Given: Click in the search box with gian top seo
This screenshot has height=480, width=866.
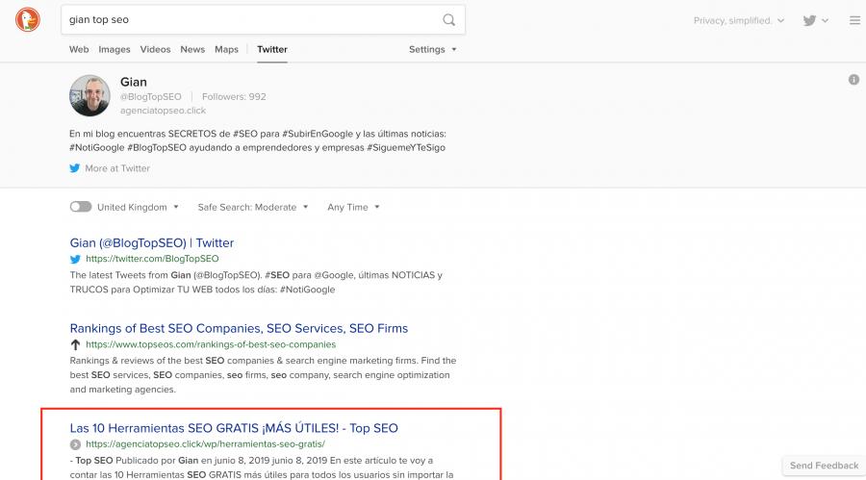Looking at the screenshot, I should point(250,20).
